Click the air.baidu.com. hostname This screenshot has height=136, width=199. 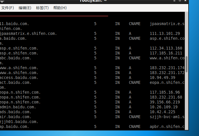[x=16, y=117]
